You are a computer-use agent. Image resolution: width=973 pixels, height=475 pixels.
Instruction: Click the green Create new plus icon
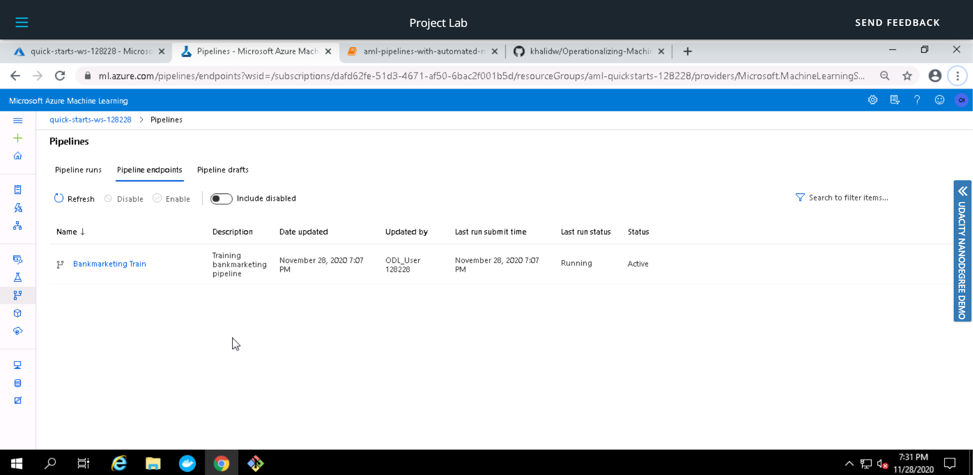pos(18,138)
